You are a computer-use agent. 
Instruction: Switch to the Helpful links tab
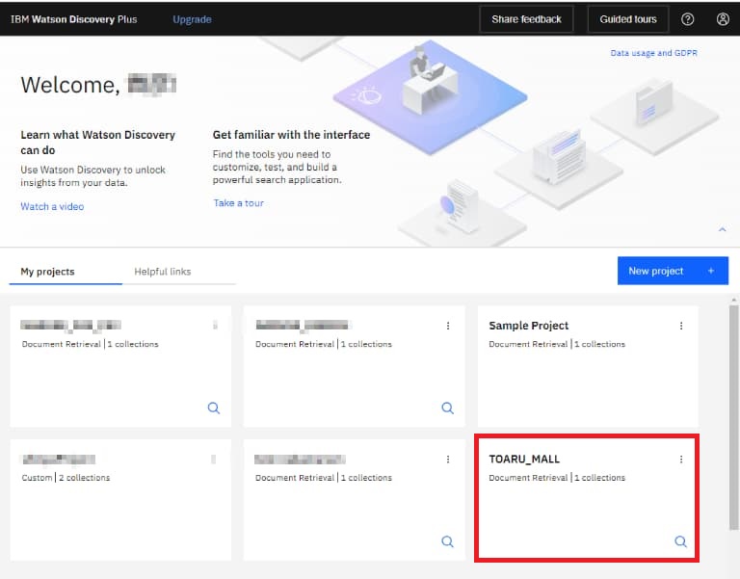point(162,272)
